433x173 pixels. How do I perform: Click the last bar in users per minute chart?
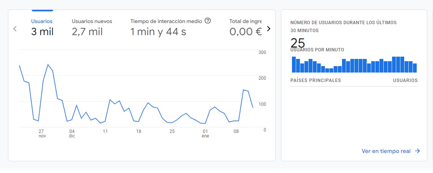pyautogui.click(x=414, y=68)
